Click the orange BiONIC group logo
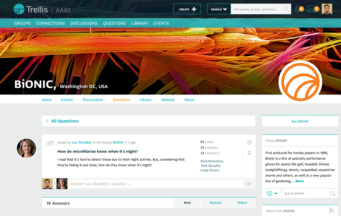The width and height of the screenshot is (341, 216). pyautogui.click(x=301, y=82)
